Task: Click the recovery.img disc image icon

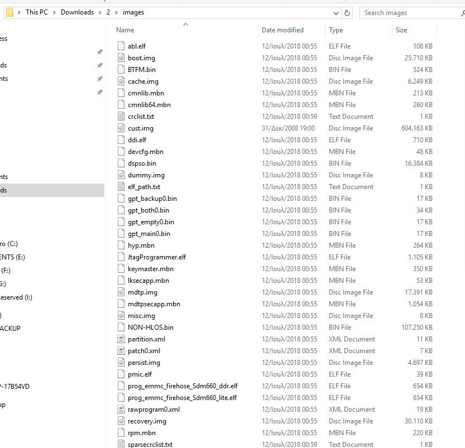Action: 122,421
